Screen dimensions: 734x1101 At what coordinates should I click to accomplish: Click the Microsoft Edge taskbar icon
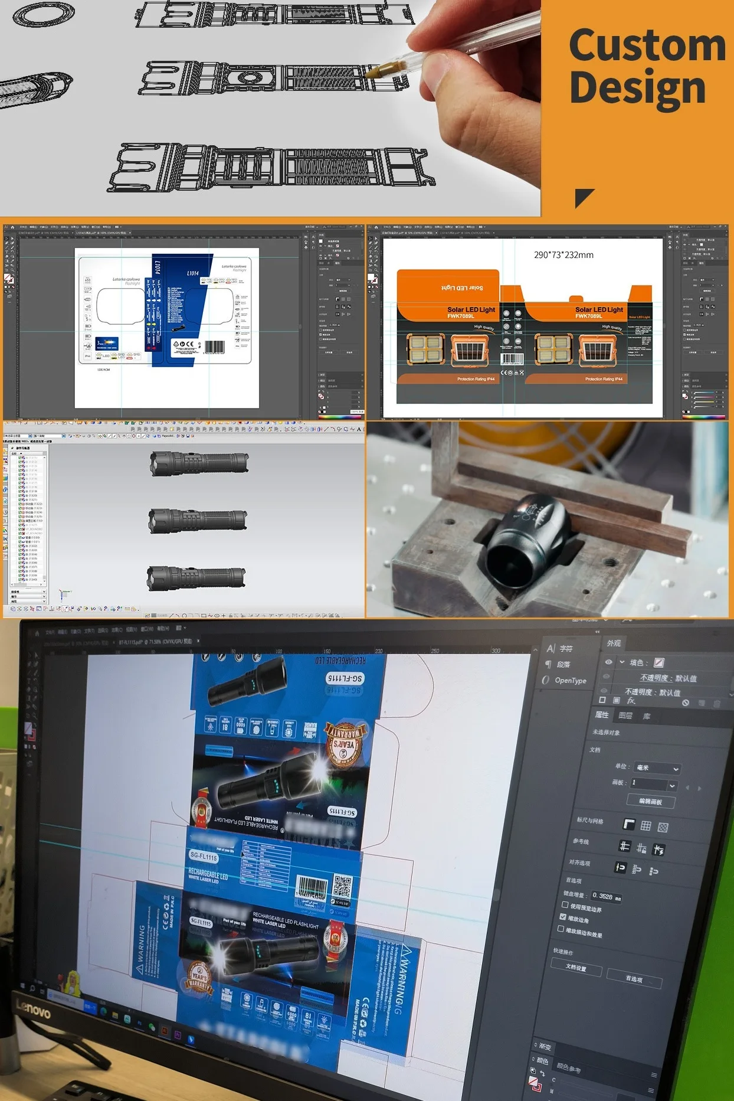click(x=103, y=1011)
